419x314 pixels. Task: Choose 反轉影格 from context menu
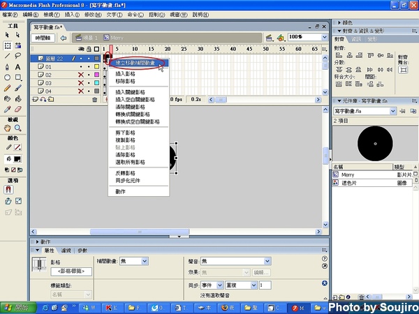click(x=138, y=173)
